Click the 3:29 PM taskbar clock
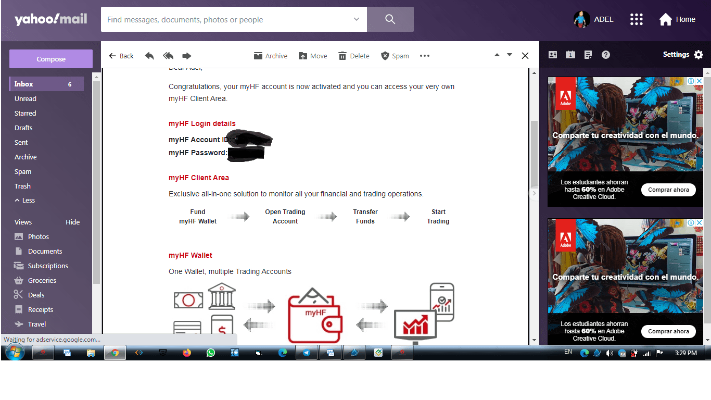Screen dimensions: 711x400 (685, 353)
